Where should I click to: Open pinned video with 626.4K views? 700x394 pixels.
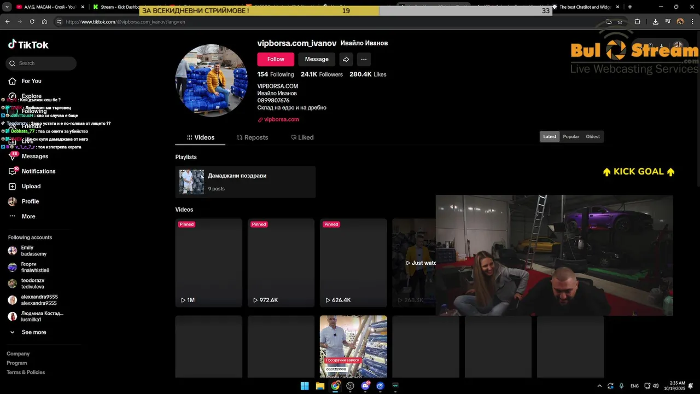[x=353, y=263]
